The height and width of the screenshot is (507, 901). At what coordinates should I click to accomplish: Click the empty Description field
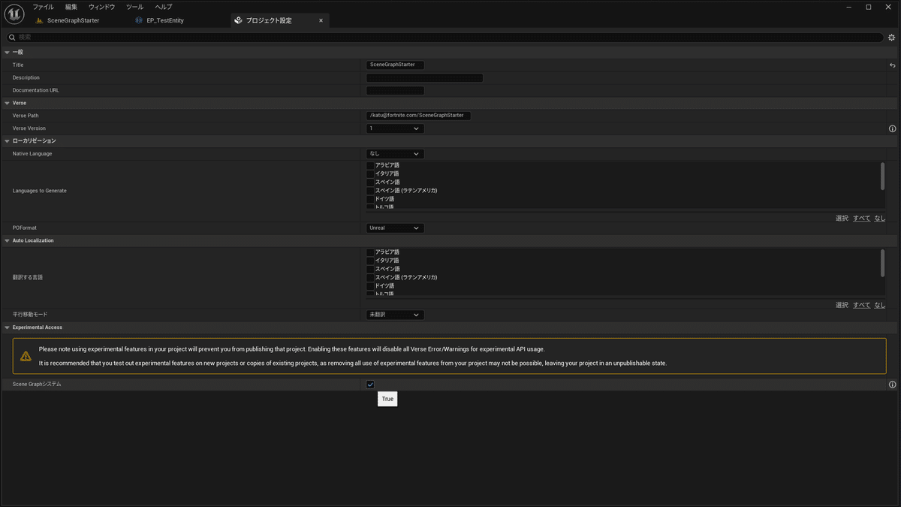(x=424, y=78)
